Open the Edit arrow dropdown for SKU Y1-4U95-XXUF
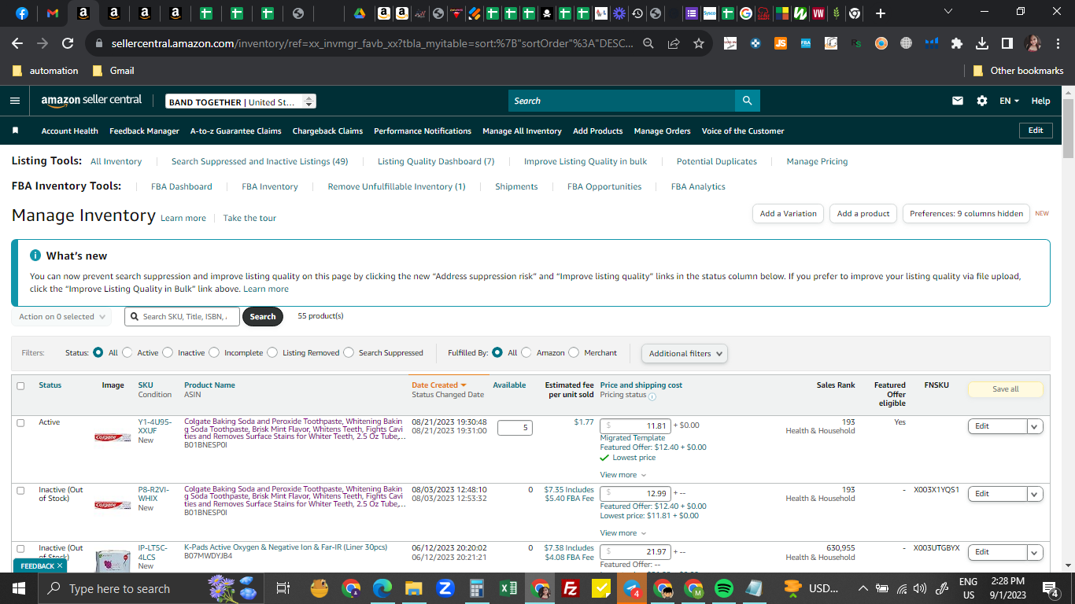1075x604 pixels. tap(1035, 426)
